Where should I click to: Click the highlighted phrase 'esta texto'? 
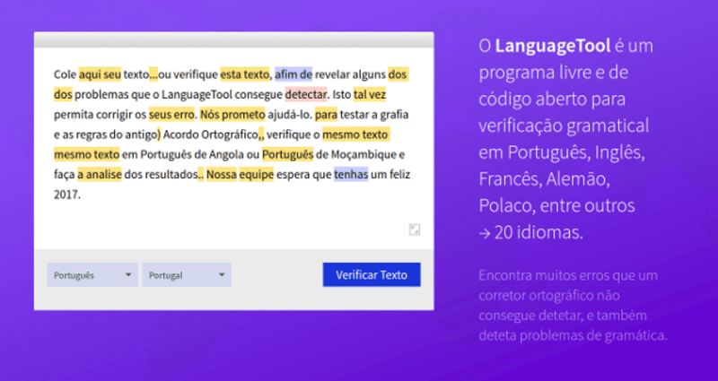244,74
